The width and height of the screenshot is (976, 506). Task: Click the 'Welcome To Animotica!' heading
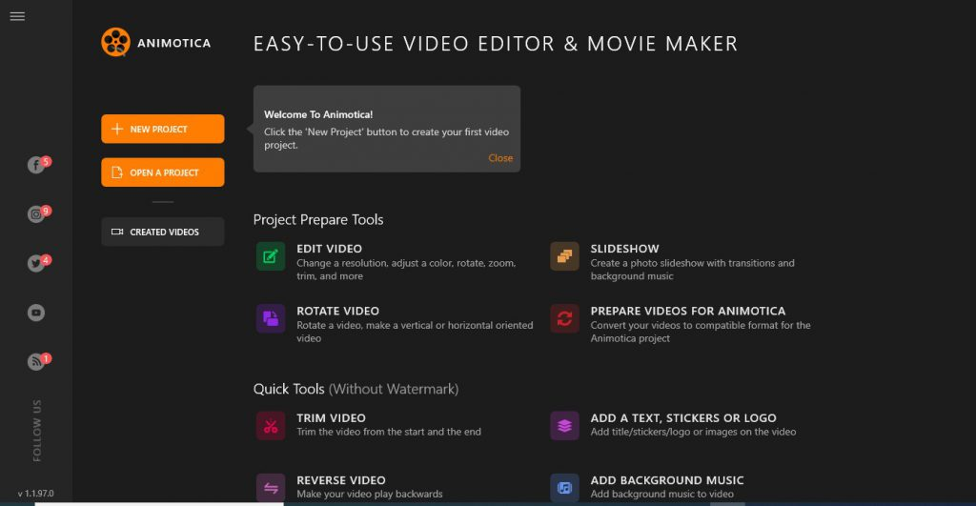pyautogui.click(x=318, y=114)
